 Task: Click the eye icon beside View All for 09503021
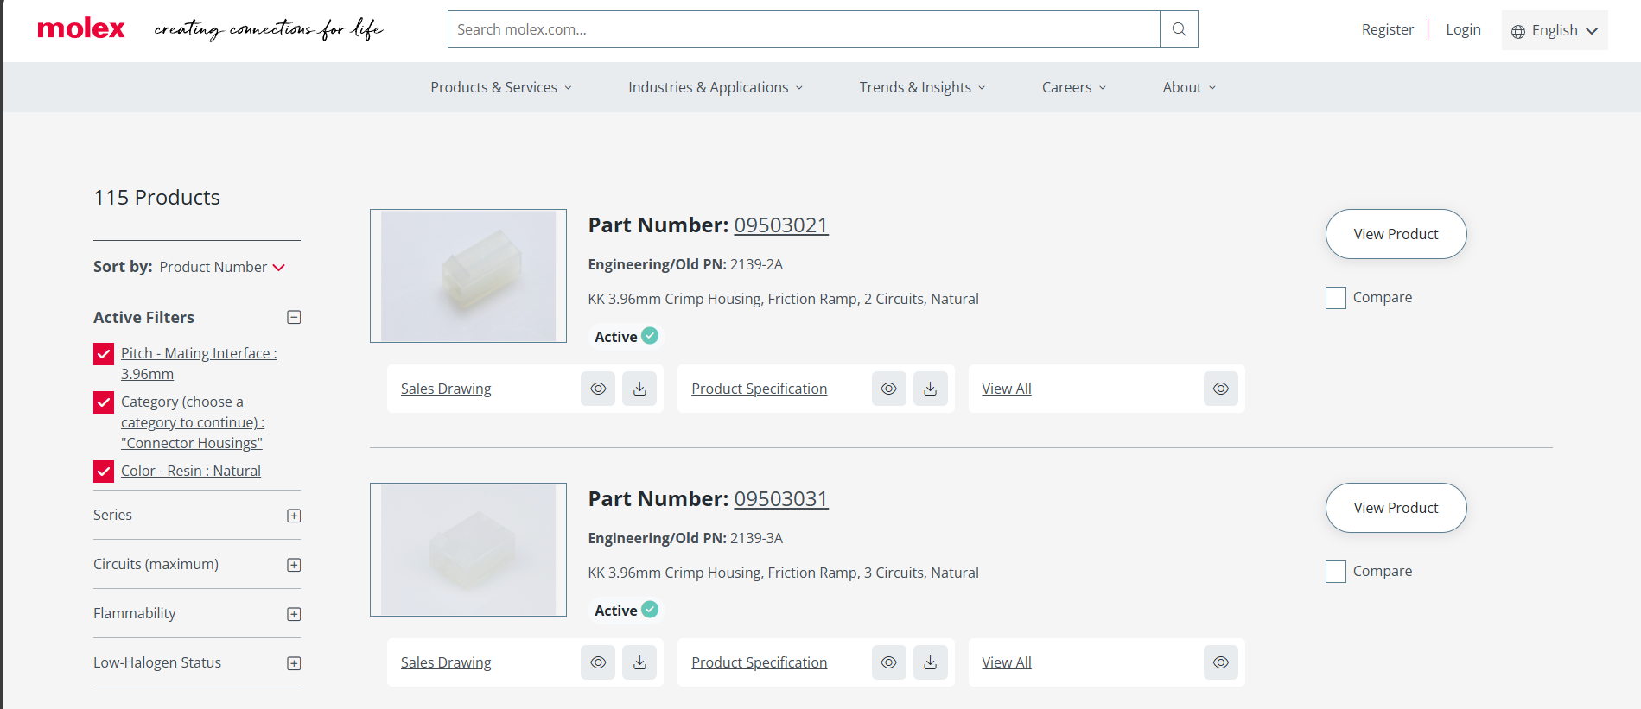point(1220,389)
